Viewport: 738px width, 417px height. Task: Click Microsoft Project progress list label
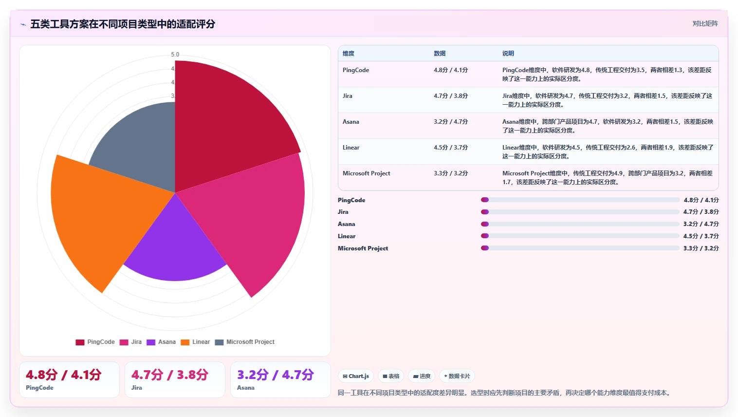tap(363, 248)
